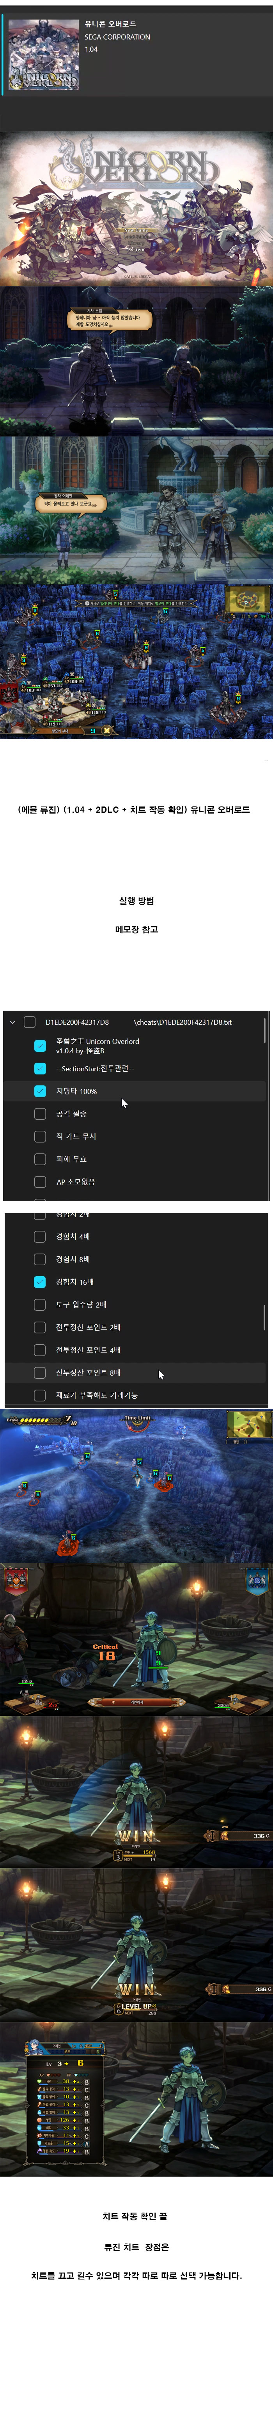Check the 도구 입수량 2배 option

(x=39, y=1304)
